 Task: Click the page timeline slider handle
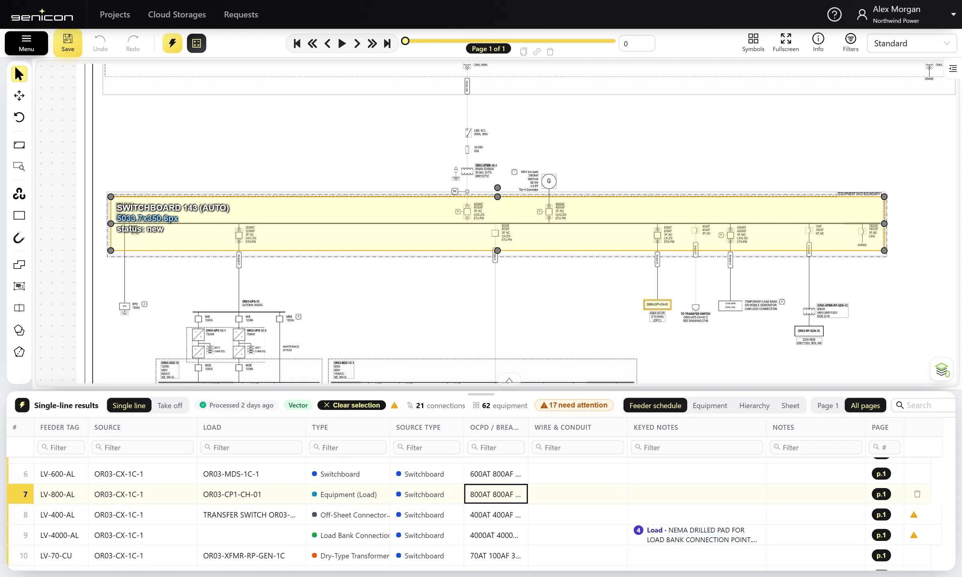[405, 40]
